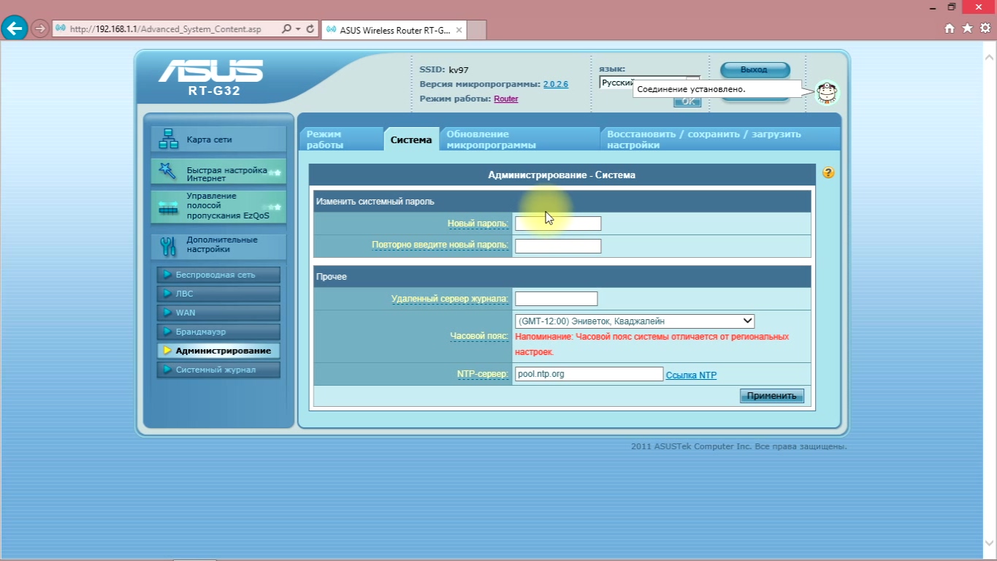This screenshot has height=561, width=997.
Task: Restore down the browser window
Action: point(952,7)
